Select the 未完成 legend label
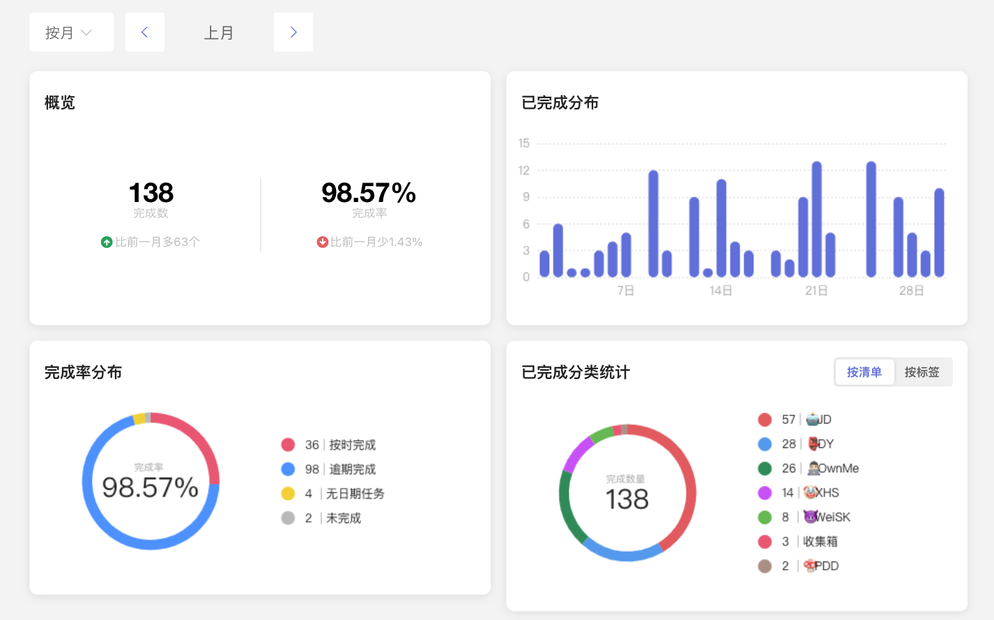Viewport: 994px width, 620px height. pos(344,518)
